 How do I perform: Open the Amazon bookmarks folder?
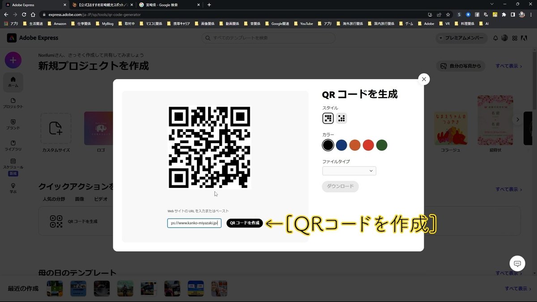pos(56,24)
